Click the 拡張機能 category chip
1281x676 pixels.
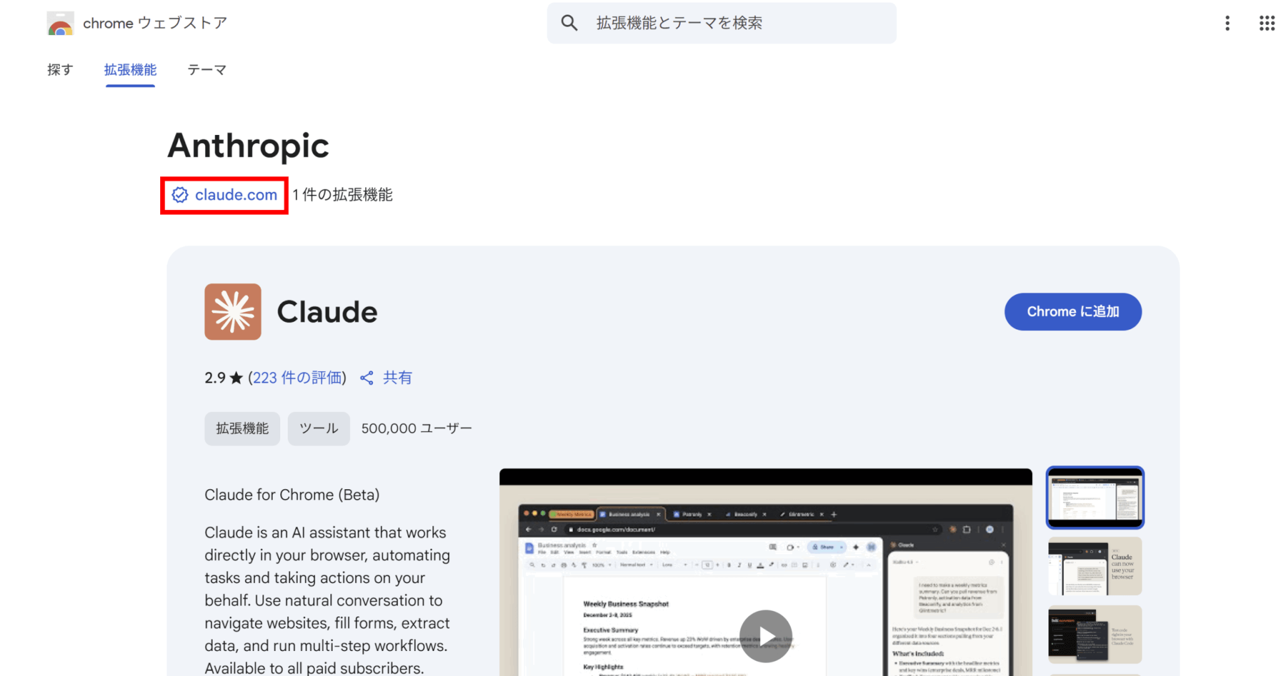click(242, 429)
